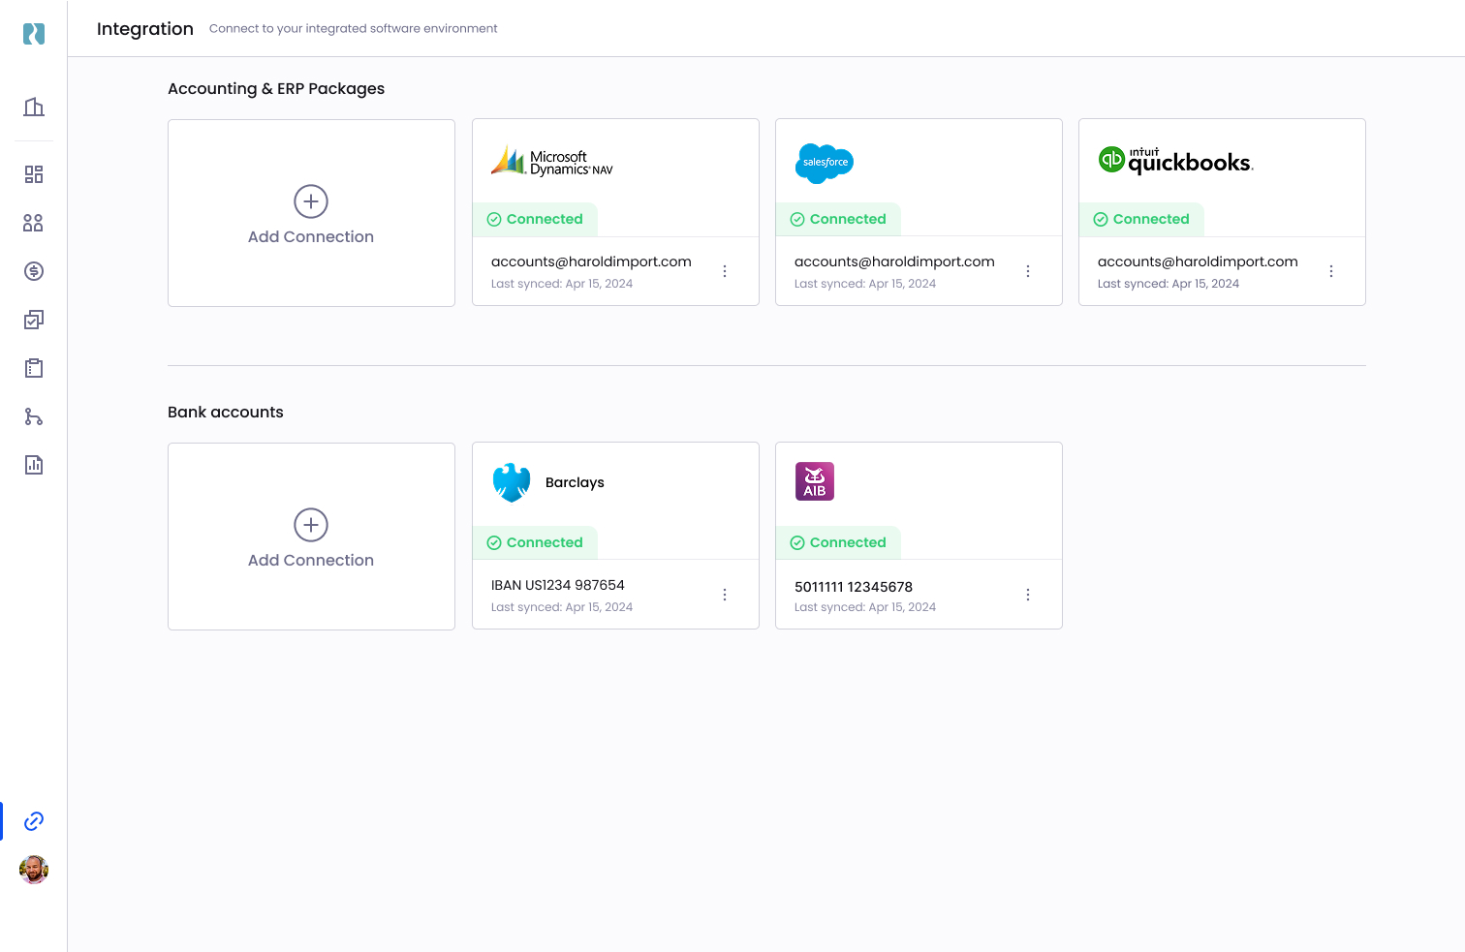1465x952 pixels.
Task: Select the IBAN US1234 987654 text
Action: point(558,585)
